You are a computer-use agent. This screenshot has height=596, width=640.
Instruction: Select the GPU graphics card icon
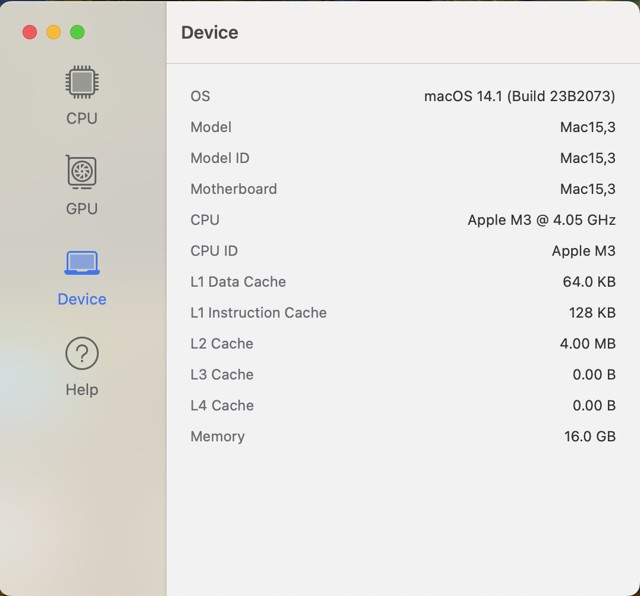[x=82, y=172]
